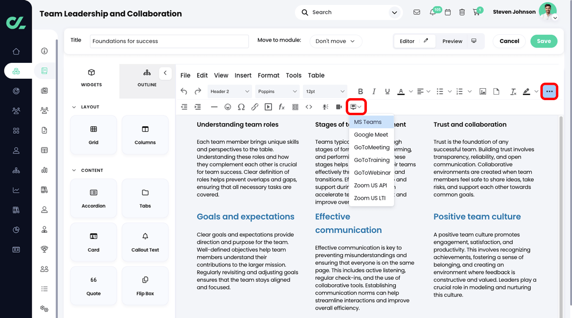Click the home icon in left sidebar
Screen dimensions: 572x318
coord(16,52)
